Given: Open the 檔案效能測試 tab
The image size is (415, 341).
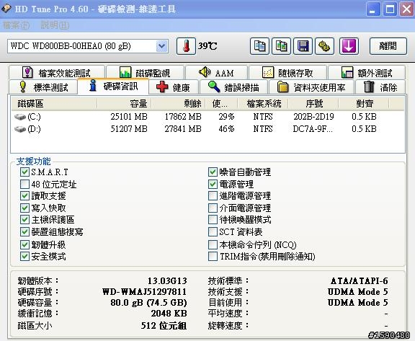Looking at the screenshot, I should pyautogui.click(x=56, y=72).
